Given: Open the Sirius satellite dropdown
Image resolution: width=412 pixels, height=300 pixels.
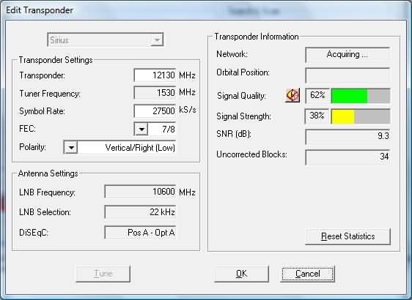Looking at the screenshot, I should 106,40.
